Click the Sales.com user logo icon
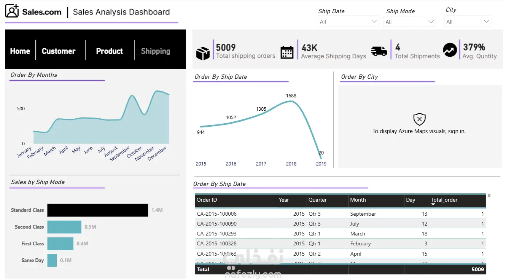 pos(12,11)
